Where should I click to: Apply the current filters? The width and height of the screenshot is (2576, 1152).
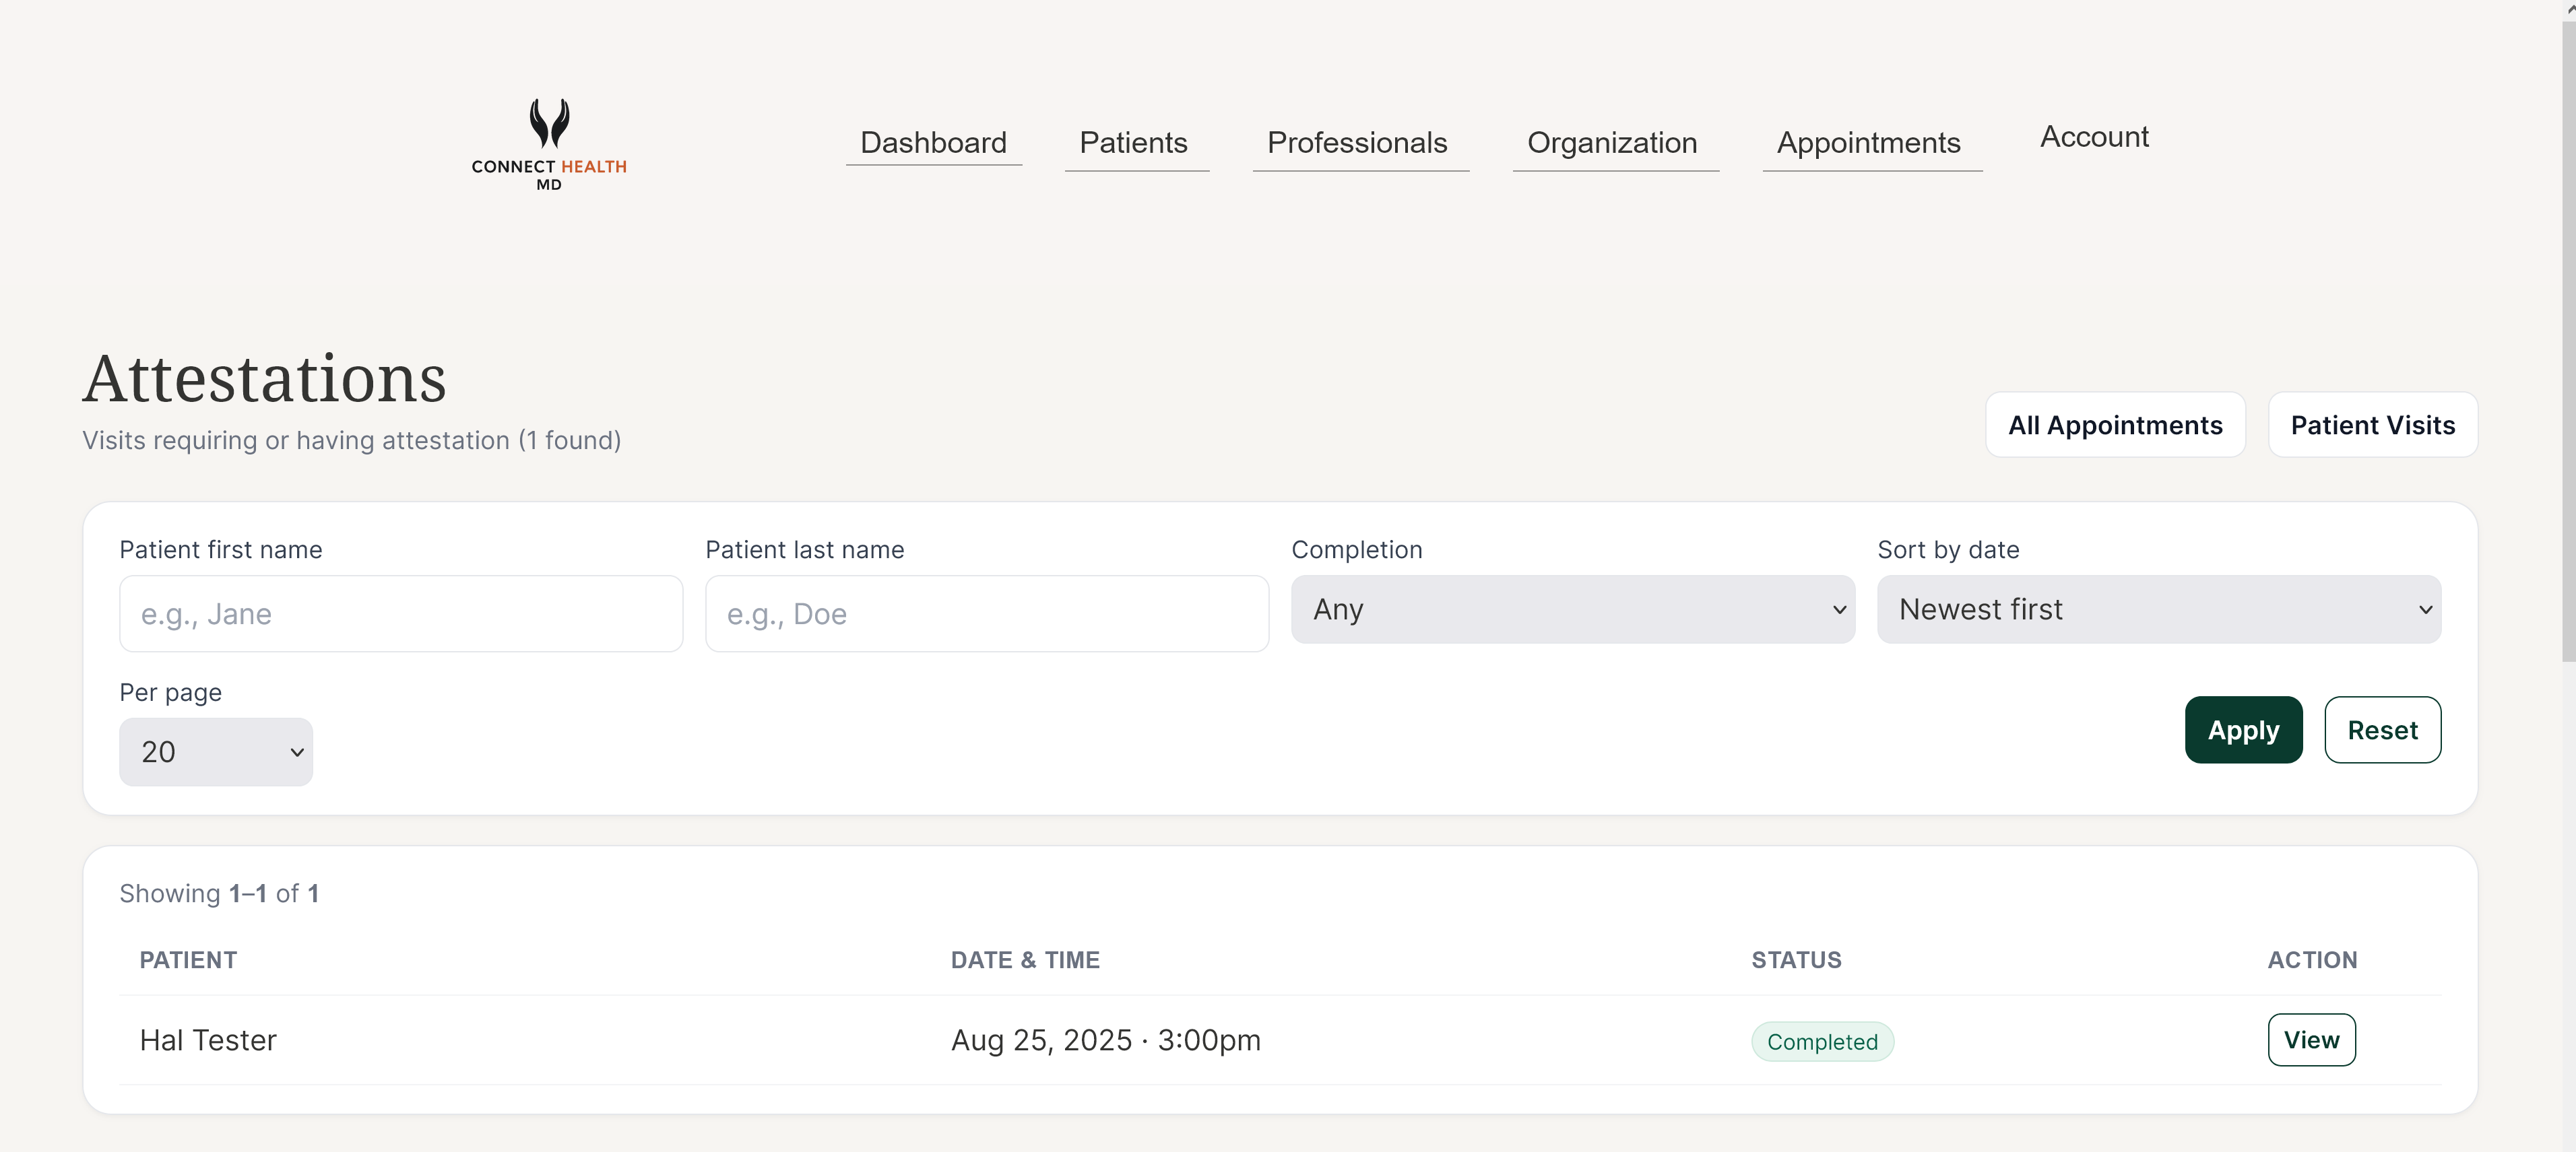coord(2243,729)
